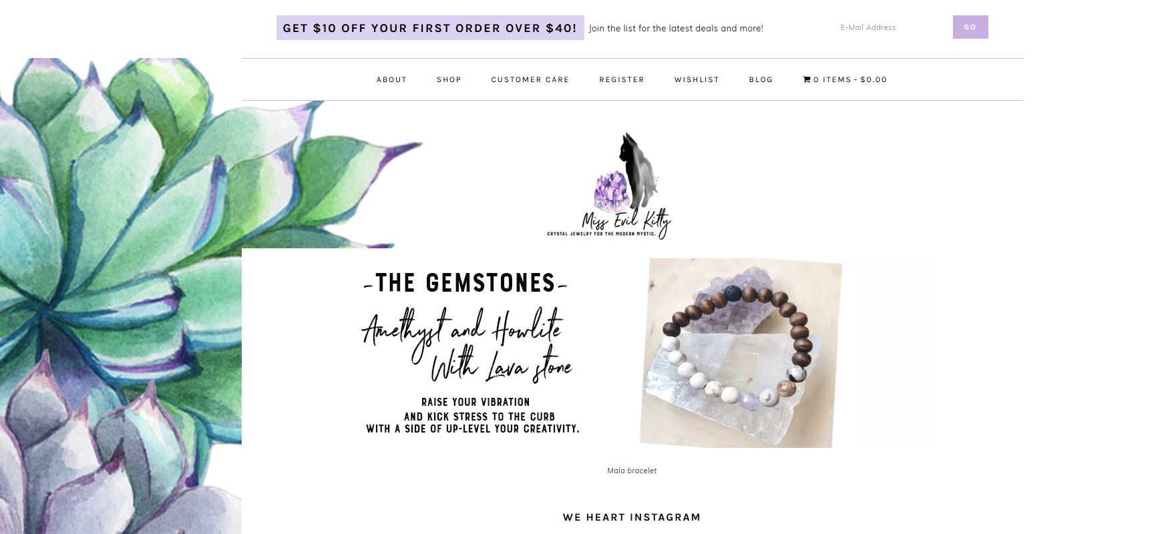This screenshot has width=1154, height=534.
Task: Click We Heart Instagram heading
Action: point(632,517)
